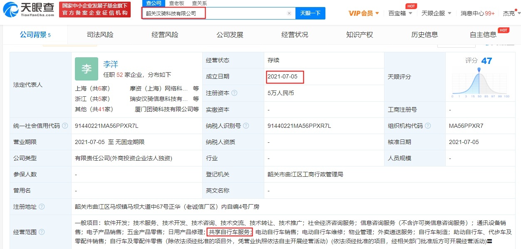The image size is (521, 249).
Task: Click 其他（共41家） region entry
Action: [94, 109]
